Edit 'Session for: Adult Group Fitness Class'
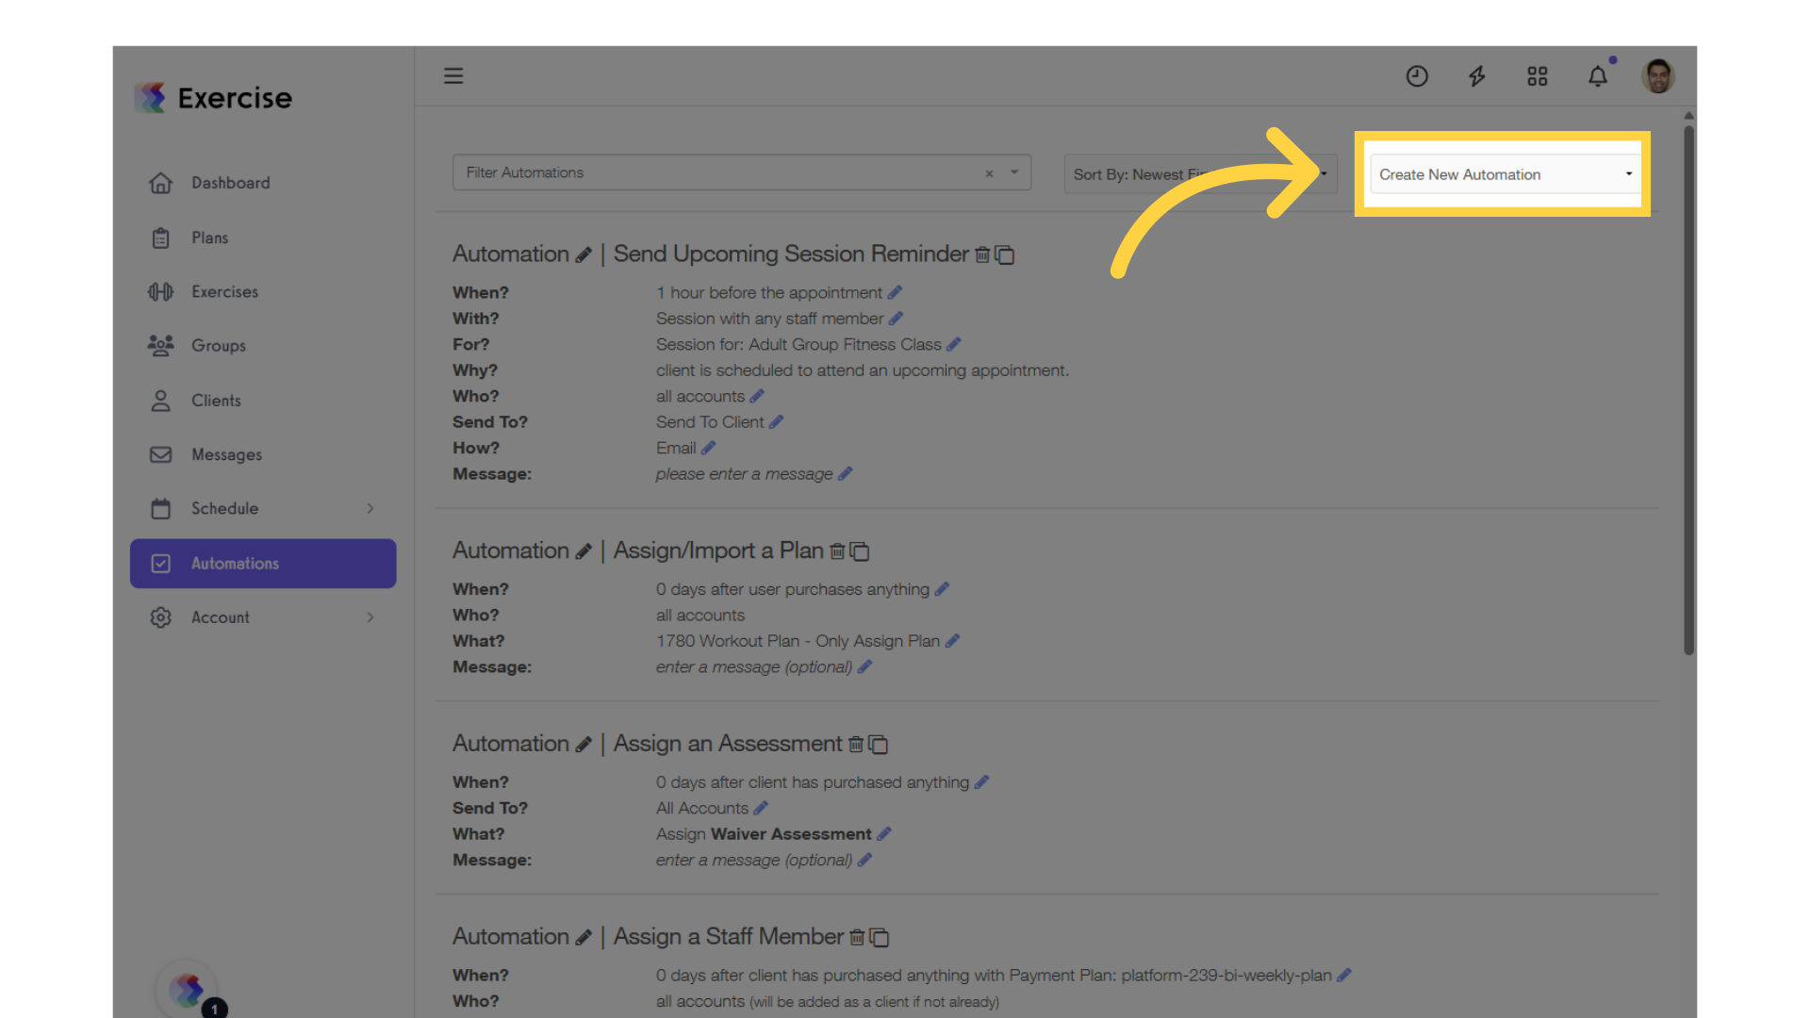1810x1018 pixels. (954, 345)
